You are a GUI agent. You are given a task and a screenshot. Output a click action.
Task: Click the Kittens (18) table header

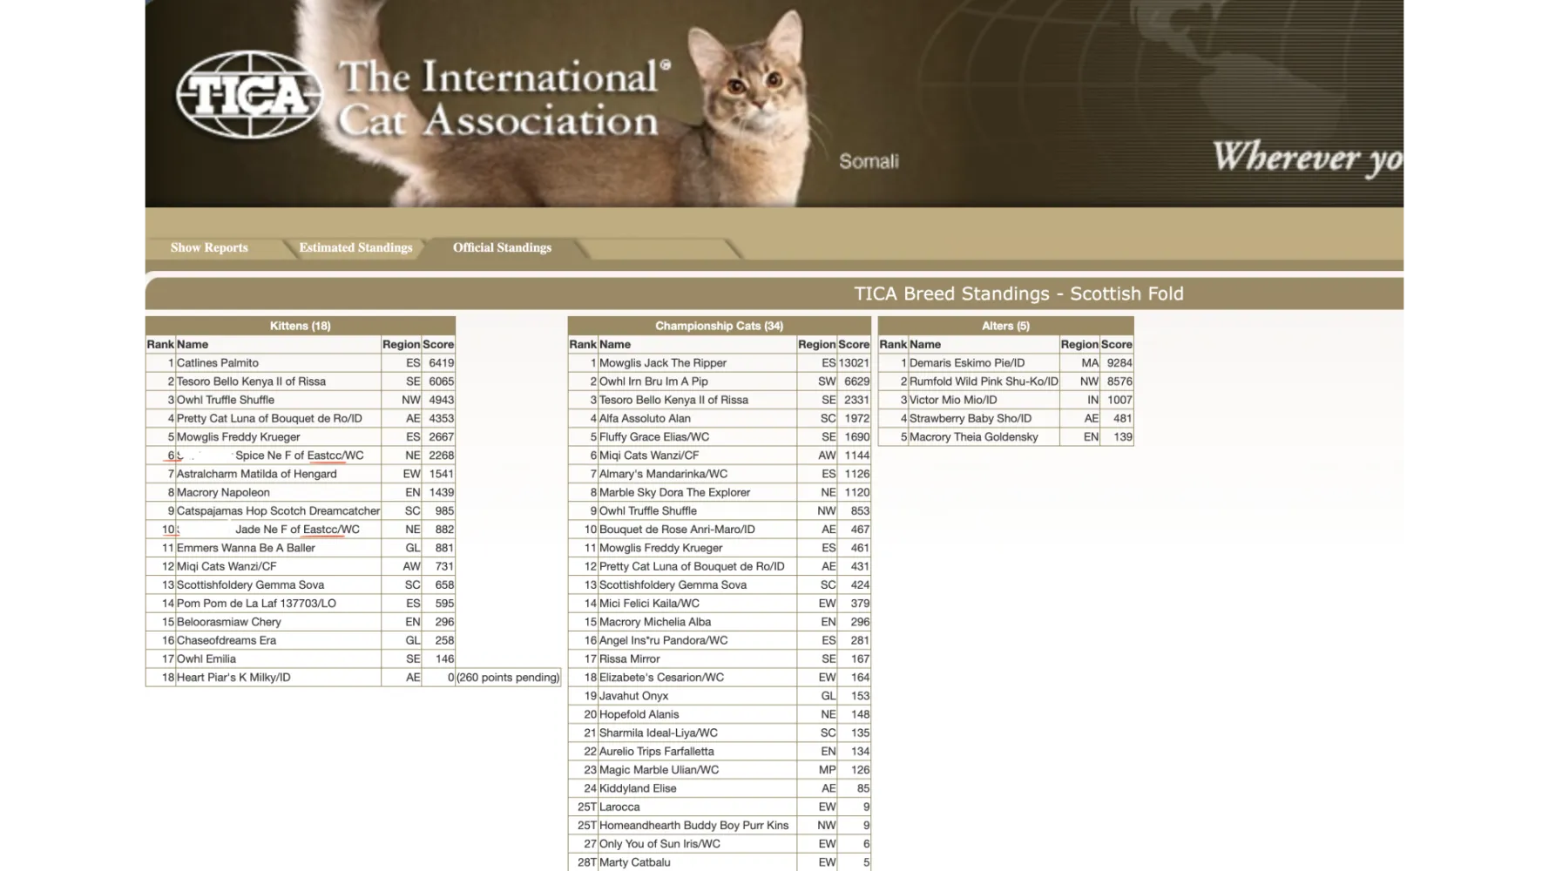pos(301,326)
